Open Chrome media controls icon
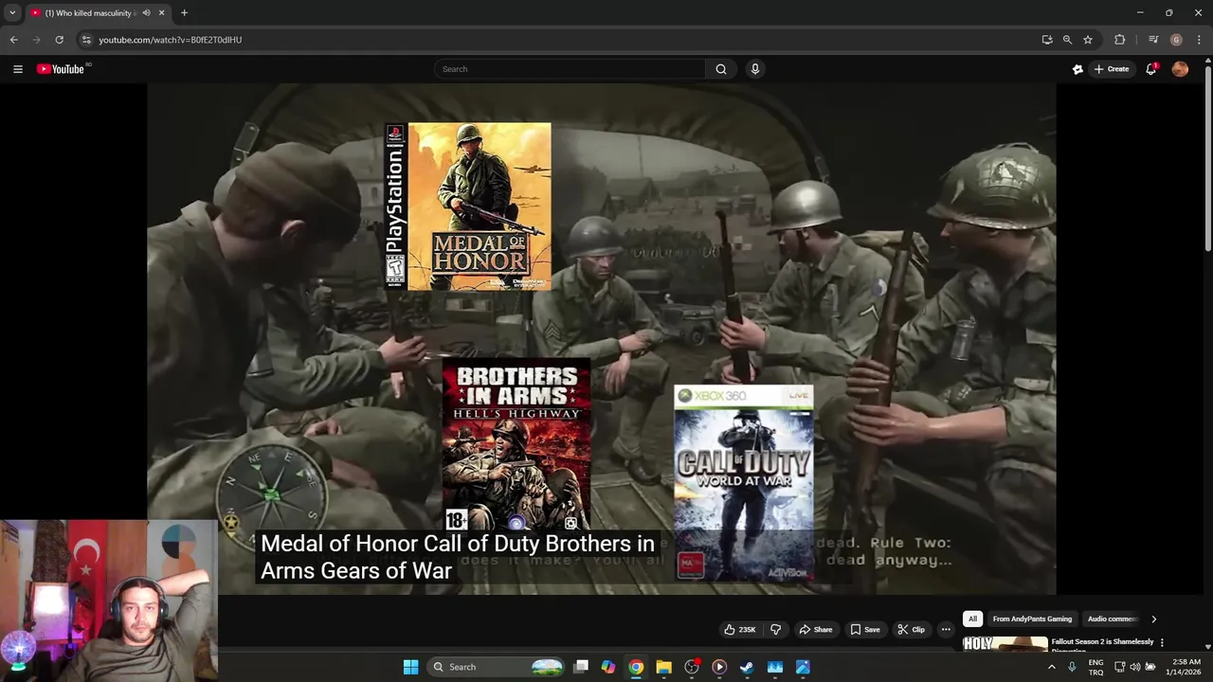This screenshot has height=682, width=1213. click(1153, 40)
